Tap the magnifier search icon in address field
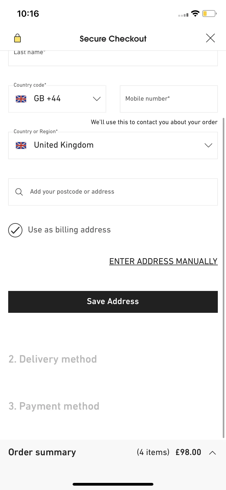Viewport: 226px width, 490px height. pyautogui.click(x=19, y=192)
